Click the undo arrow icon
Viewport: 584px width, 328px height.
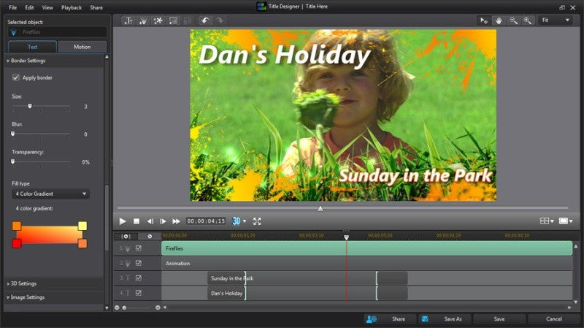[x=205, y=20]
